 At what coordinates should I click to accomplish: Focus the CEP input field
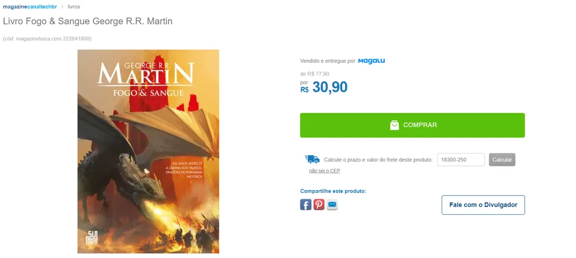point(461,160)
